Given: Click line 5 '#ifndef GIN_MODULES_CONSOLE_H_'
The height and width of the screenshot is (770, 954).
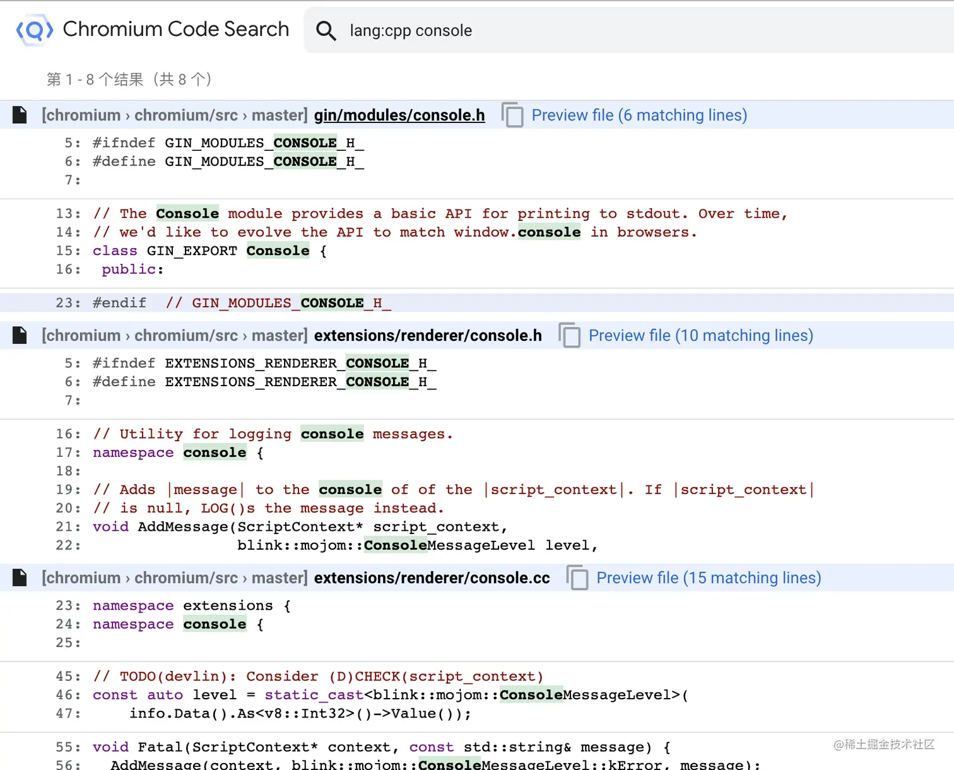Looking at the screenshot, I should tap(228, 143).
